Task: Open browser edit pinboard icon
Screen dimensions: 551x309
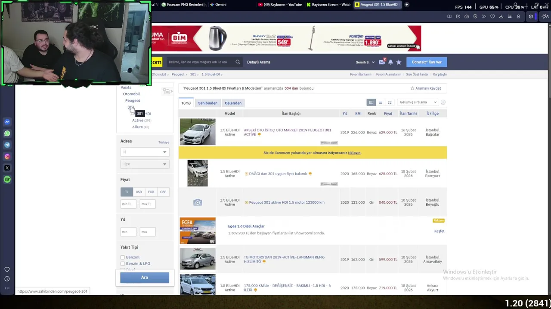Action: coord(458,16)
